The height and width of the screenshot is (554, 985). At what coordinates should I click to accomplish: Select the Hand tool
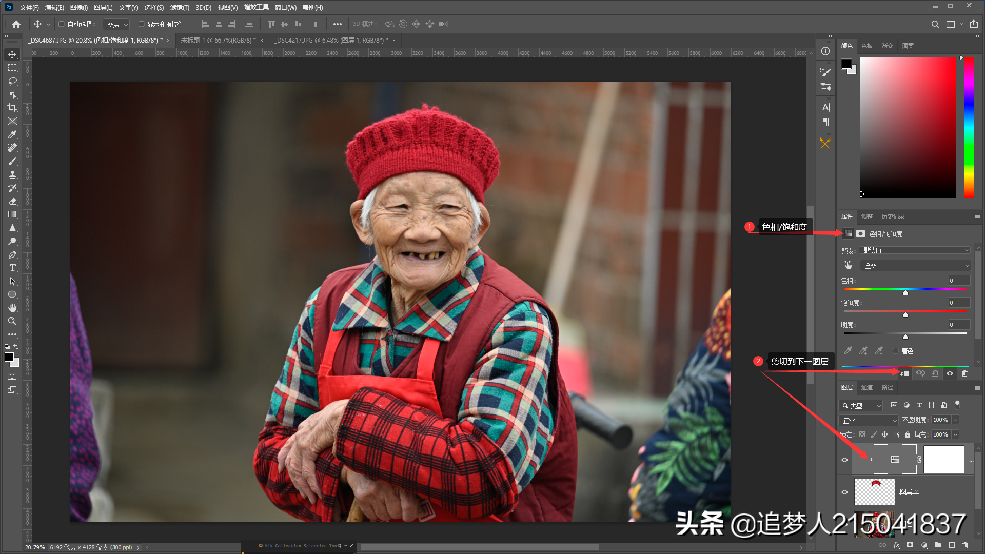pyautogui.click(x=12, y=308)
